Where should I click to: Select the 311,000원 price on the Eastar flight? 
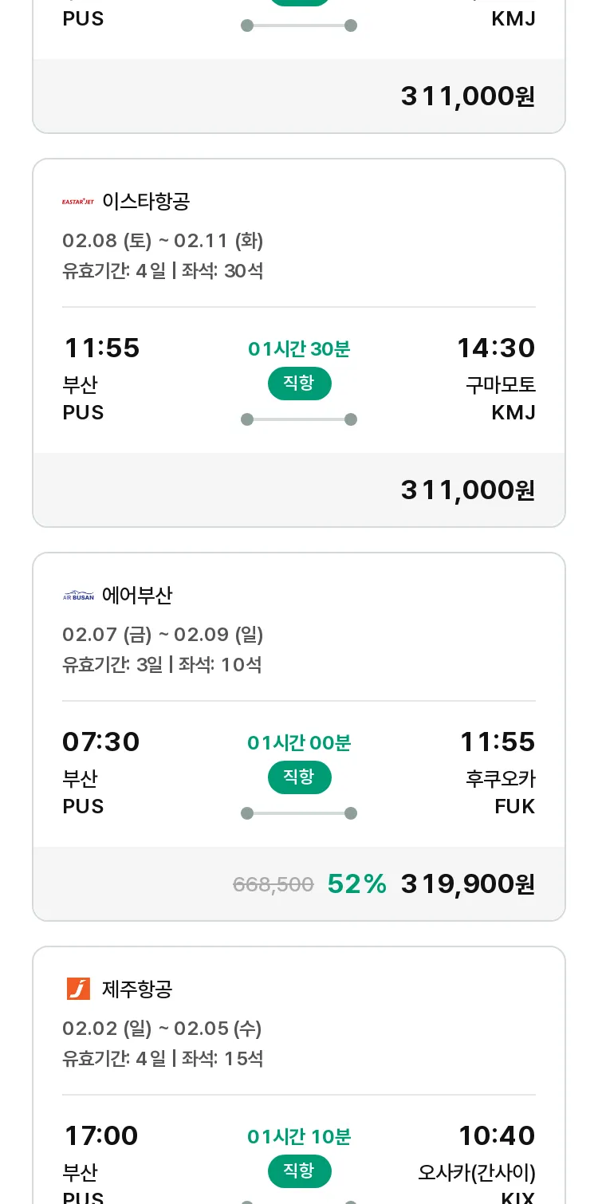(468, 490)
